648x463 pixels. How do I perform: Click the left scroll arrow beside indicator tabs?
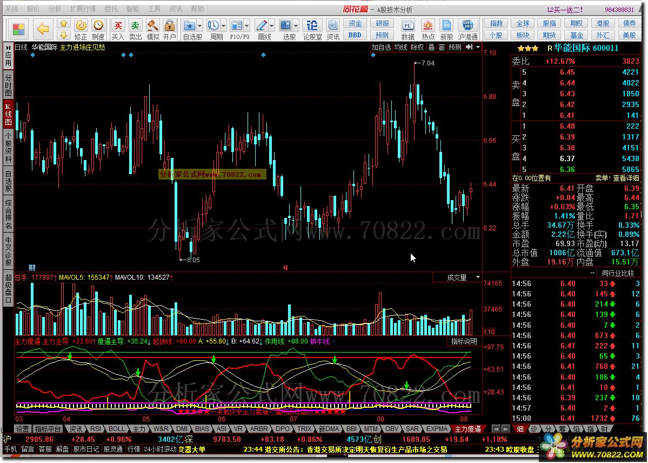[496, 429]
